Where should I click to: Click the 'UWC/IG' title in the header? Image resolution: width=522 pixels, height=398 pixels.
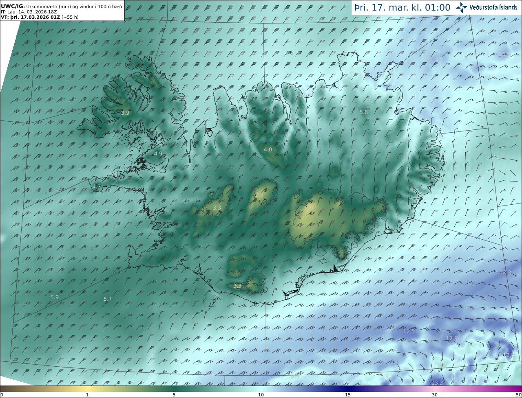(x=13, y=7)
